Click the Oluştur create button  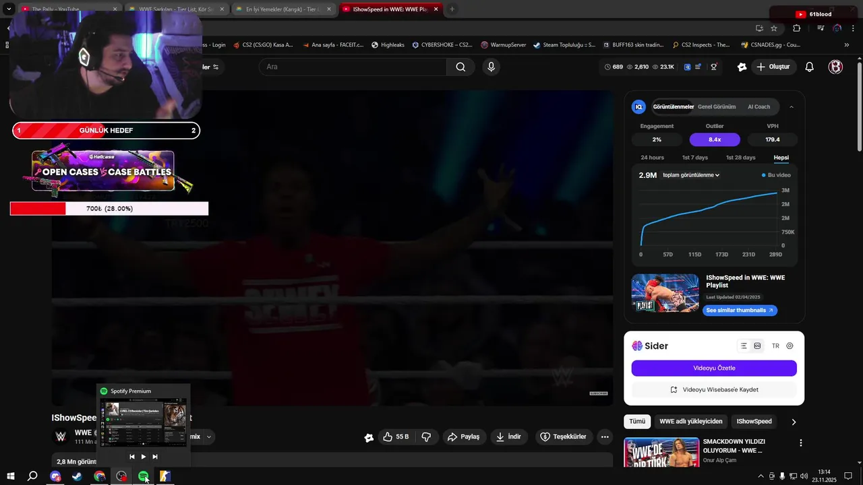tap(773, 67)
